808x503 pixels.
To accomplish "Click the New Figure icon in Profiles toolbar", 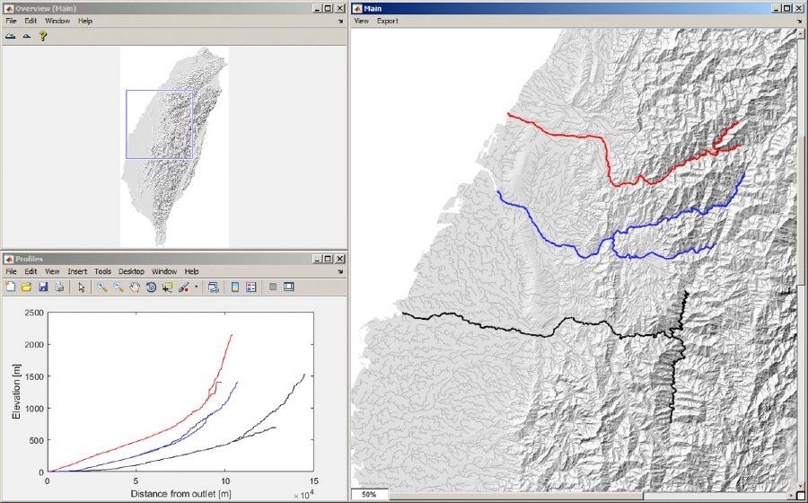I will (x=10, y=287).
